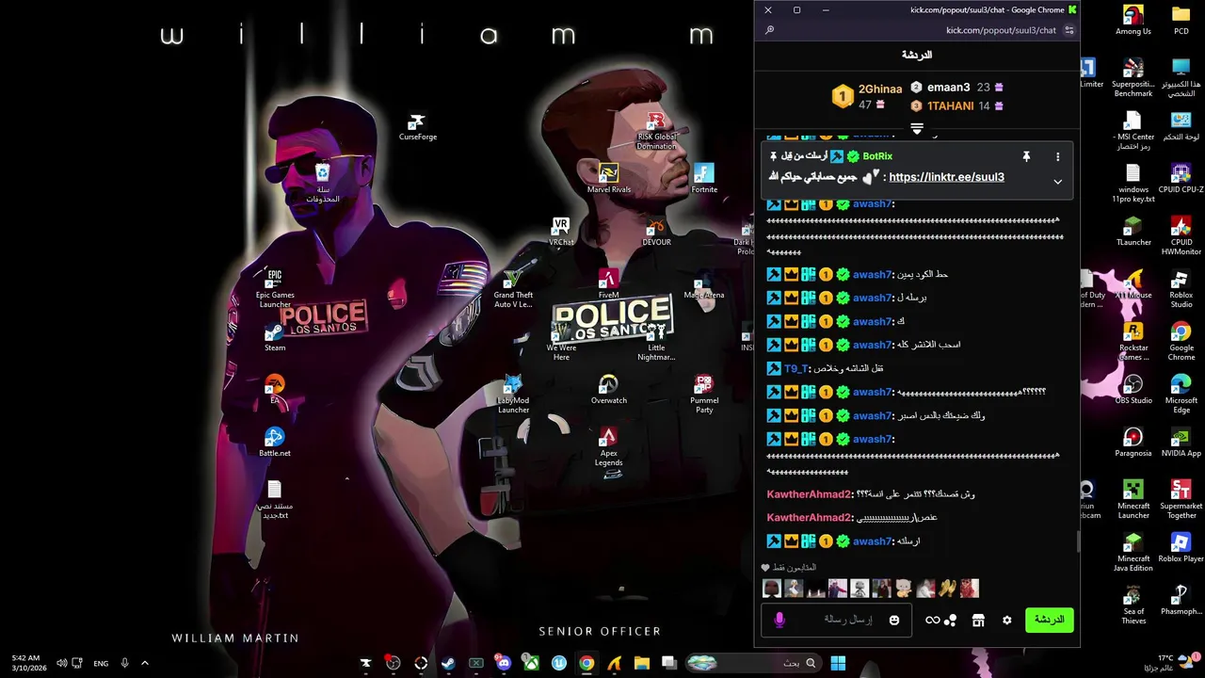Select the Minecraft Launcher desktop icon
Viewport: 1205px width, 678px height.
[1133, 500]
